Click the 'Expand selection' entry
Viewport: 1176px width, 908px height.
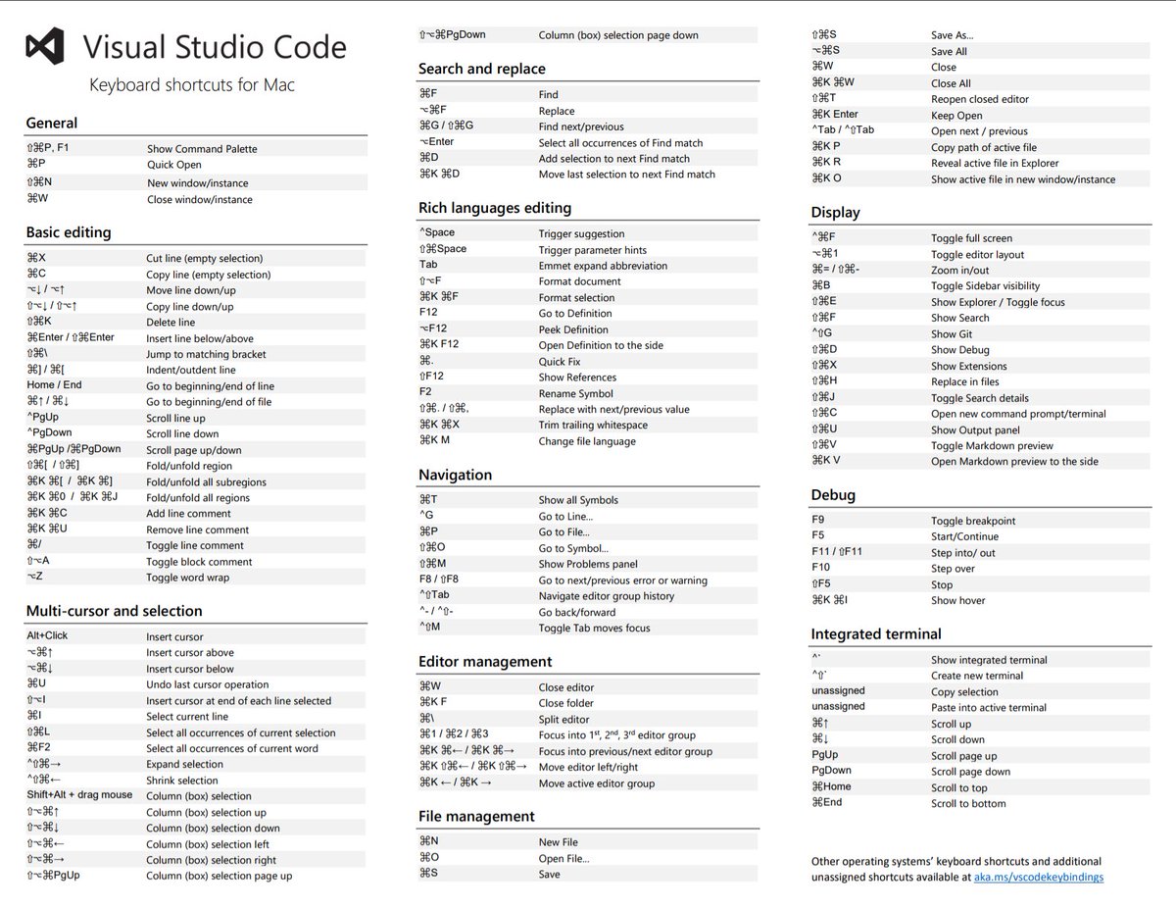tap(184, 764)
